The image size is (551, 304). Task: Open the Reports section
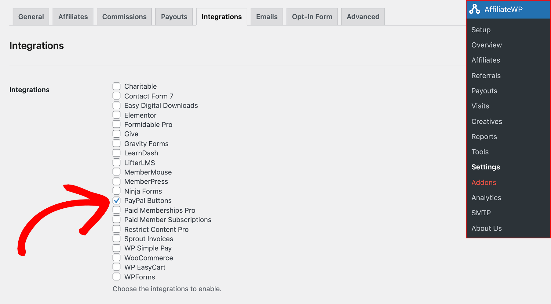pyautogui.click(x=484, y=136)
